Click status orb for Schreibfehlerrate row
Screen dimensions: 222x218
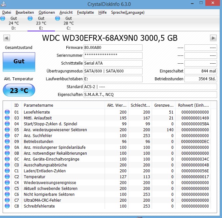pyautogui.click(x=7, y=206)
